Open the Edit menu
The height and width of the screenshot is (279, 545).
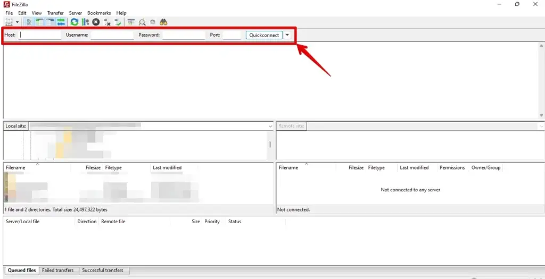point(22,13)
